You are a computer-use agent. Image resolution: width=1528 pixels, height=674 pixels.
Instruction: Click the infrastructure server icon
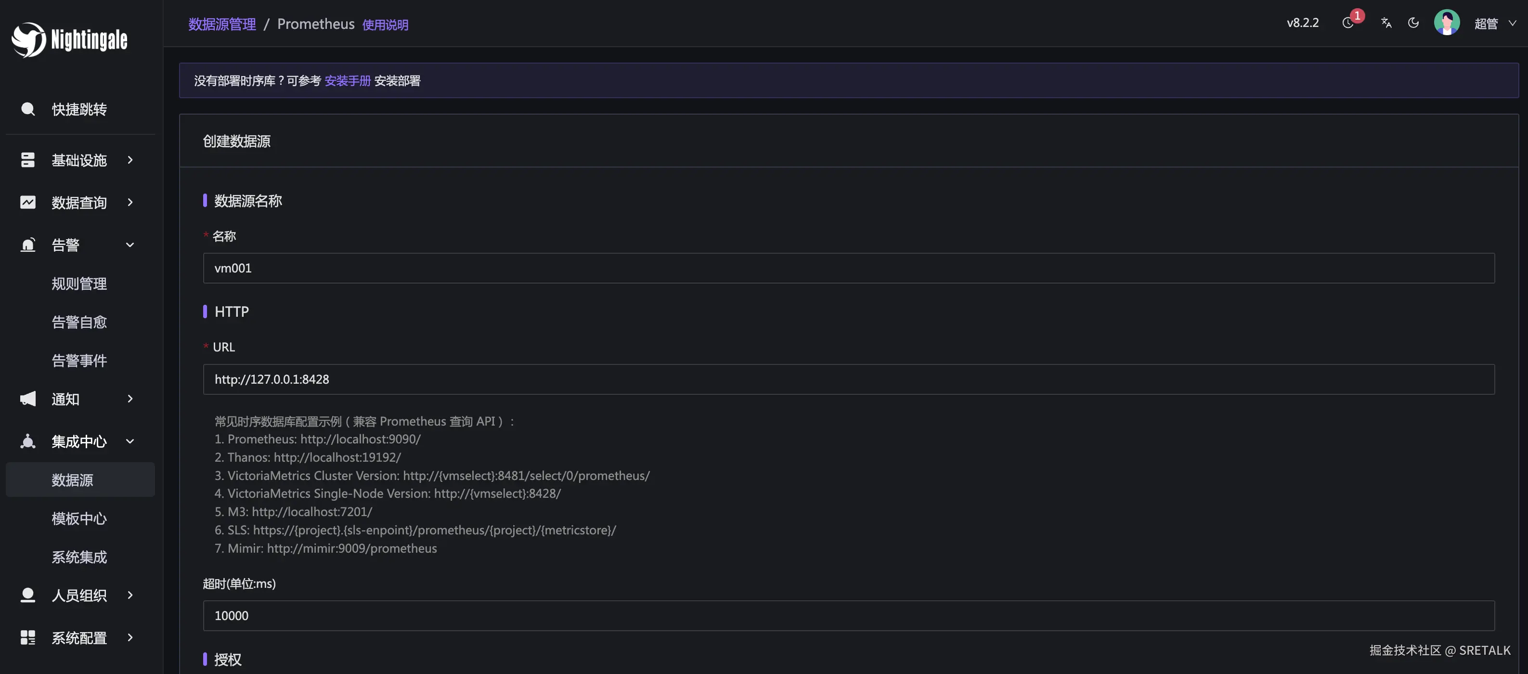point(28,160)
